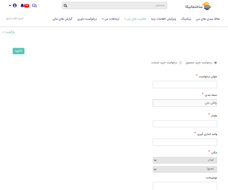
Task: Expand the فعالیت های من dropdown menu
Action: click(135, 19)
